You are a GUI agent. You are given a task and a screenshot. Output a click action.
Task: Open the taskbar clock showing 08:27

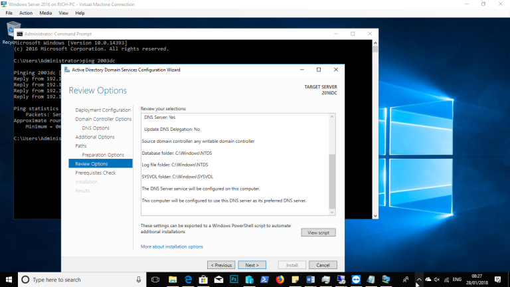tap(477, 280)
